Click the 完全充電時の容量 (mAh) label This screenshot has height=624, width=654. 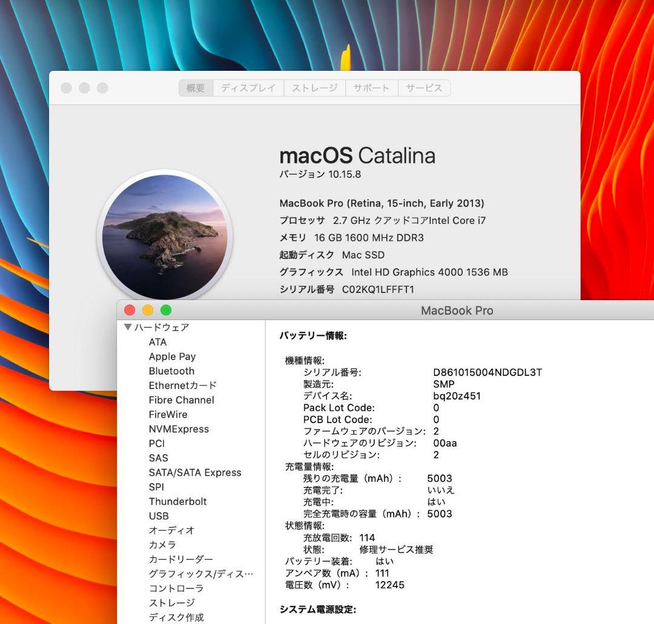click(362, 514)
